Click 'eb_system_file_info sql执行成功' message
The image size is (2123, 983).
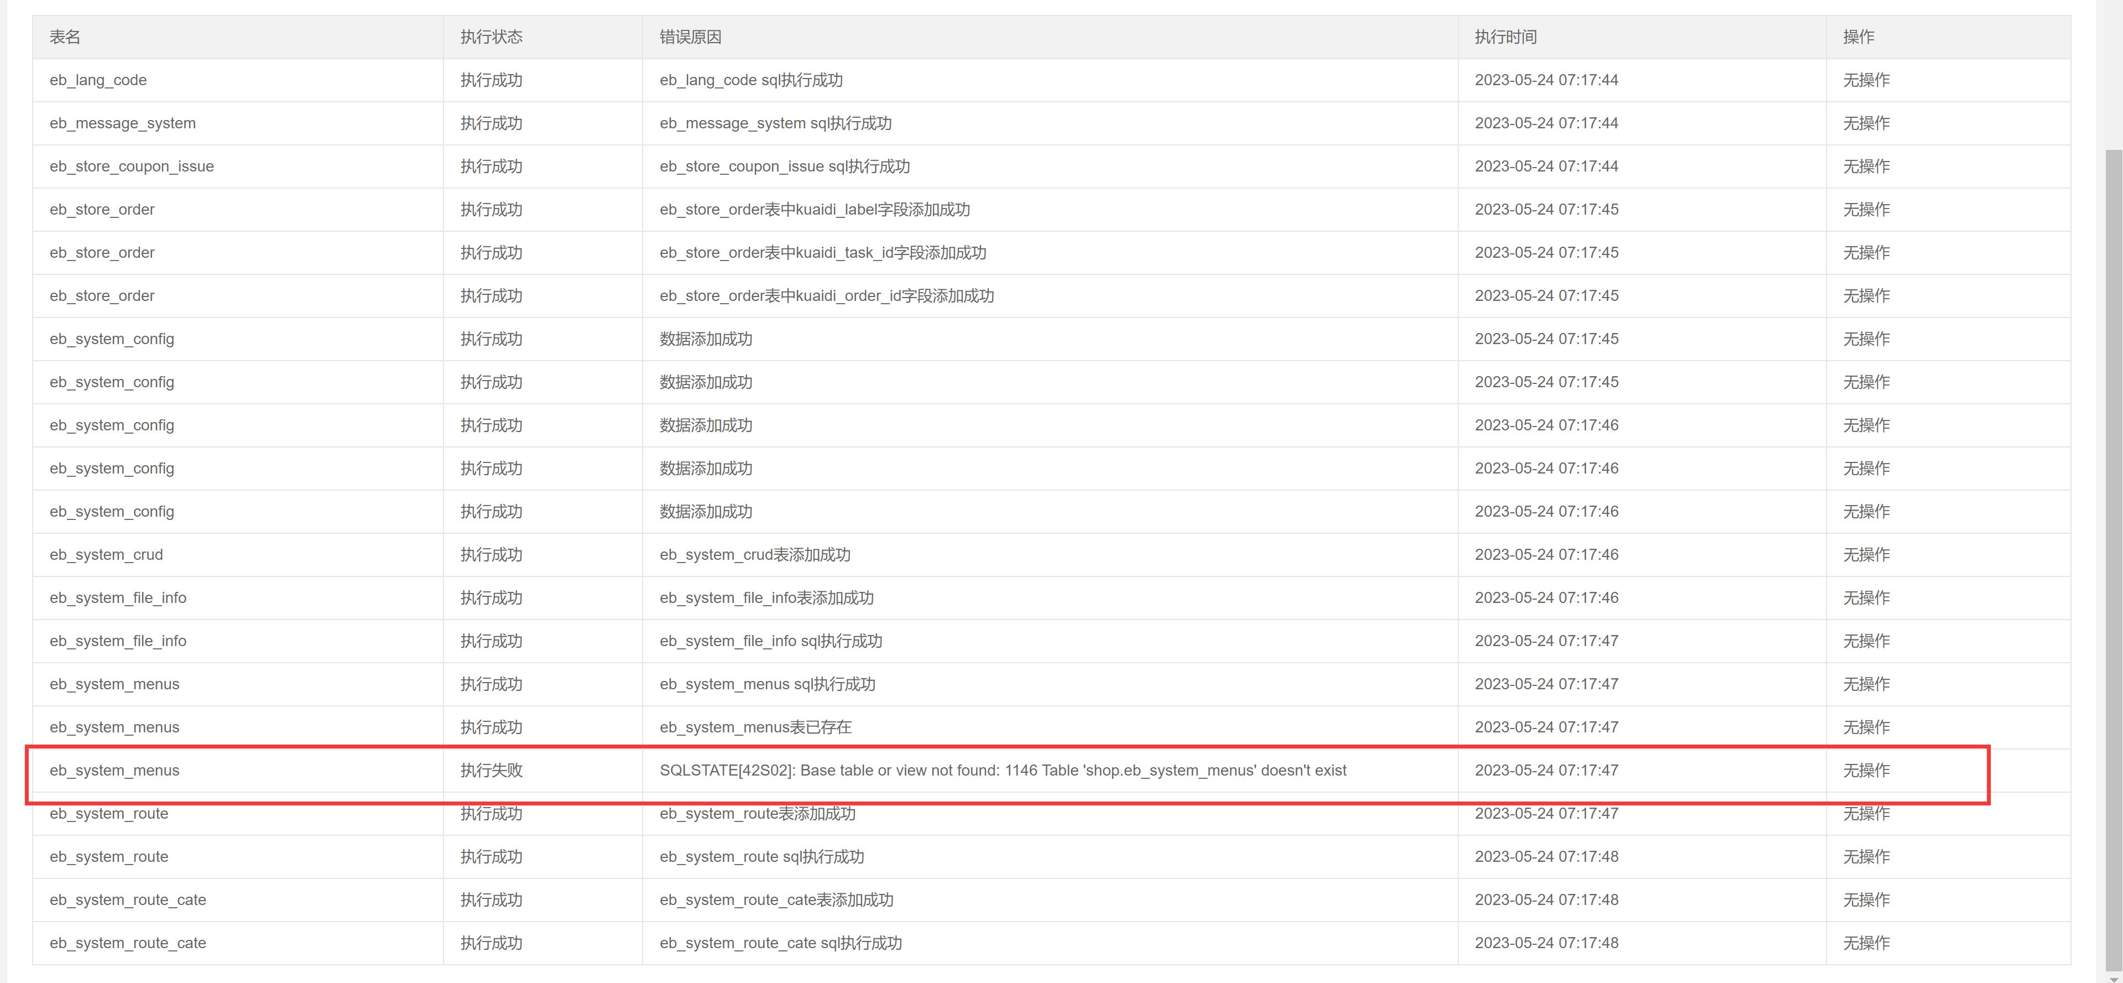(x=770, y=641)
